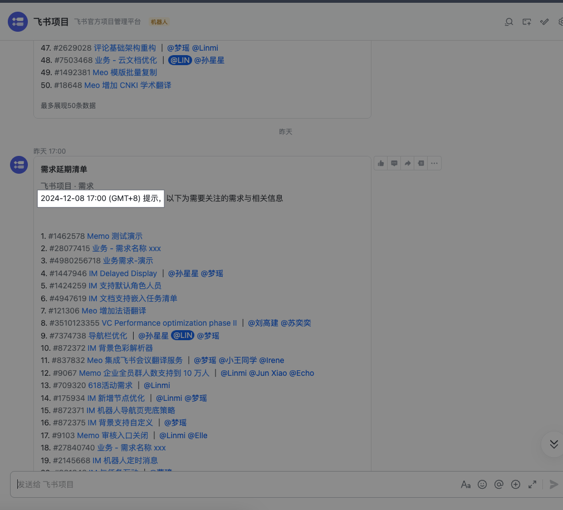Click the pin icon next to the forward arrow
The image size is (563, 510).
[421, 163]
